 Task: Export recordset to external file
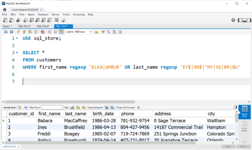[106, 107]
